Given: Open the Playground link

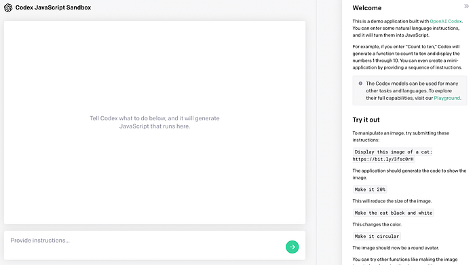Looking at the screenshot, I should pyautogui.click(x=446, y=98).
